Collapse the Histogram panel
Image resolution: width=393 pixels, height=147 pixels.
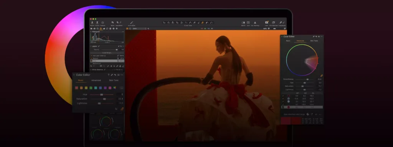tap(91, 32)
